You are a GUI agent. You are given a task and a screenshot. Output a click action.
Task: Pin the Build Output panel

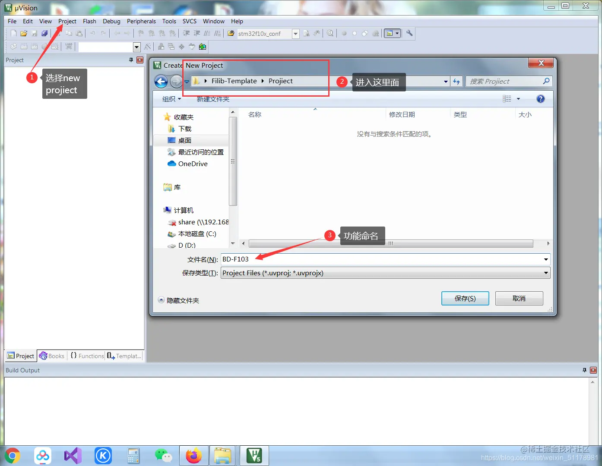click(585, 370)
